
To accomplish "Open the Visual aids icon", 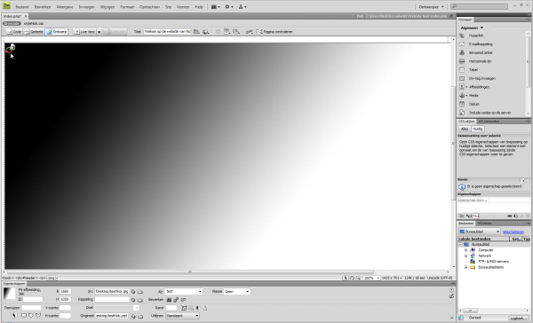I will 236,32.
